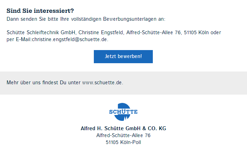Image resolution: width=247 pixels, height=154 pixels.
Task: Click the sentence starting with Dann senden Sie
Action: pos(86,19)
